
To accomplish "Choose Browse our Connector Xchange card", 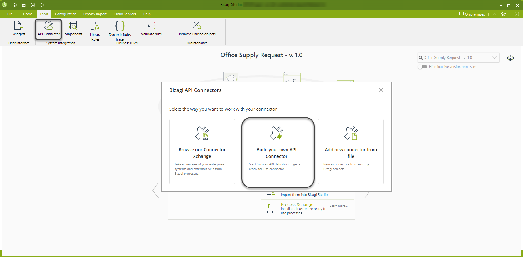I will [202, 152].
